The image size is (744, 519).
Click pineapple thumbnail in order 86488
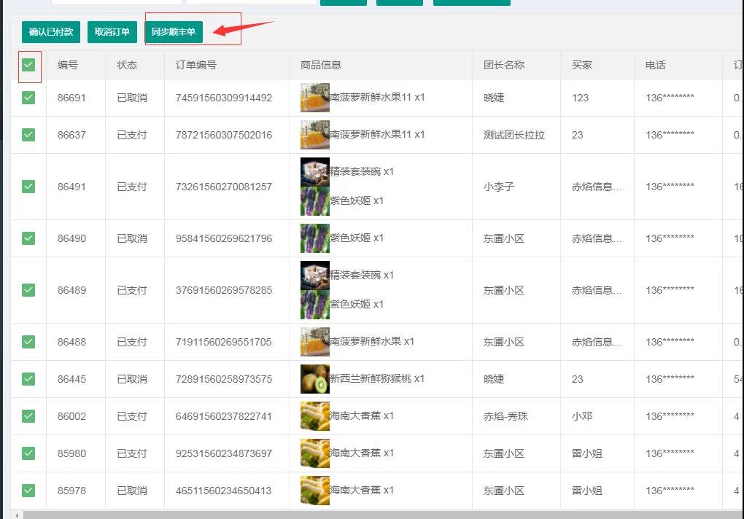coord(315,342)
